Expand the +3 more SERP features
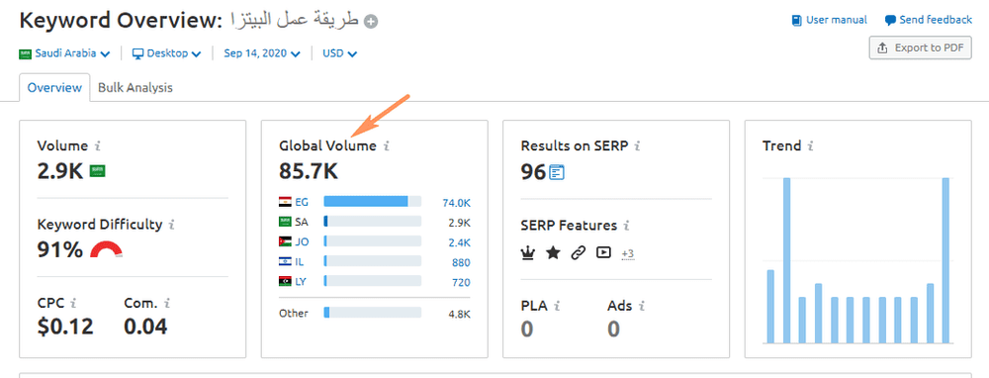Image resolution: width=989 pixels, height=378 pixels. pyautogui.click(x=628, y=253)
